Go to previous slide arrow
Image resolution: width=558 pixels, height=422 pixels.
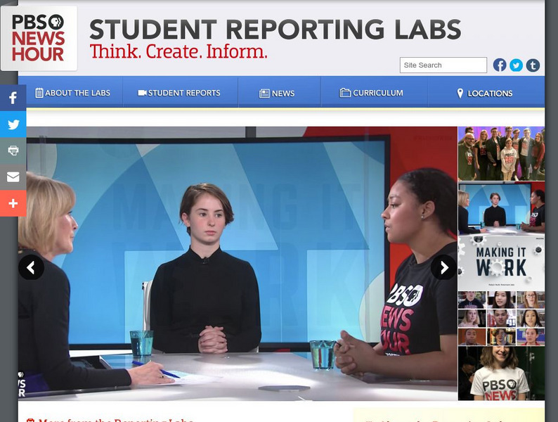(32, 267)
